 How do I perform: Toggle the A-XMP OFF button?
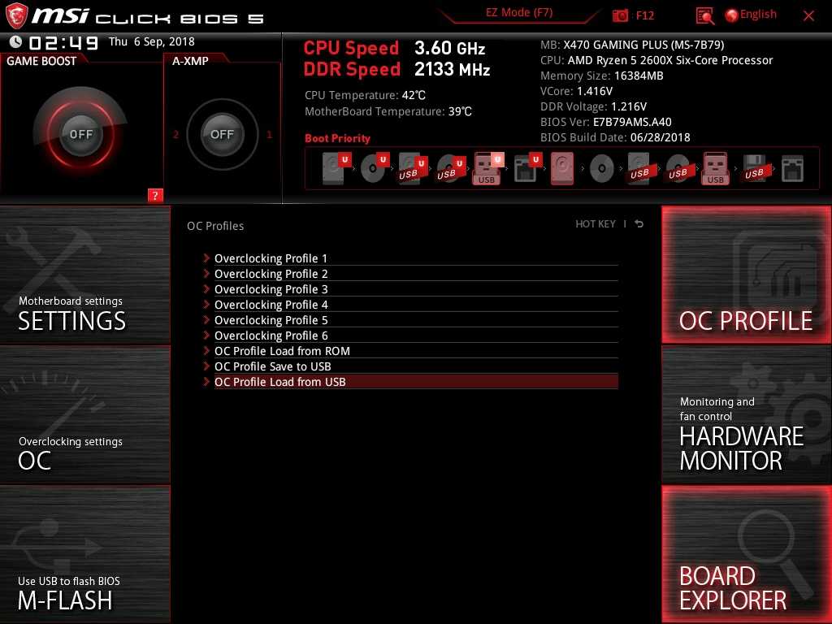[222, 134]
